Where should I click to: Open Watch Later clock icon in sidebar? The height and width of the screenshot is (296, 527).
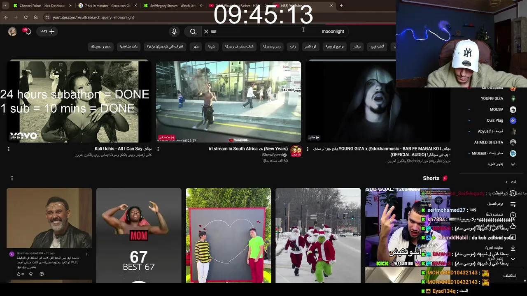tap(513, 215)
